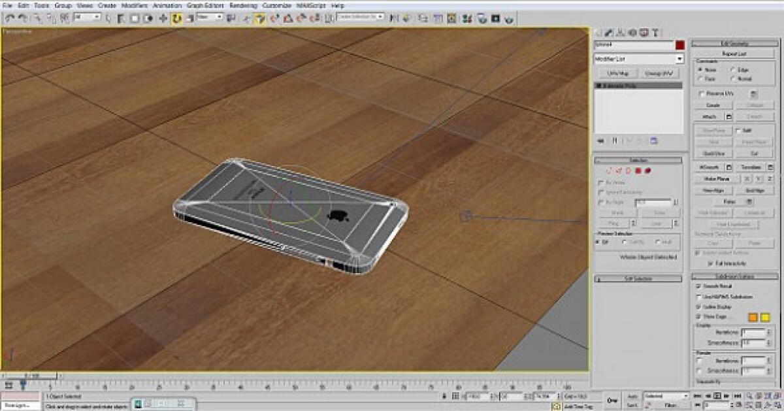Open the Motion panel tab icon
The width and height of the screenshot is (784, 411).
click(x=632, y=32)
